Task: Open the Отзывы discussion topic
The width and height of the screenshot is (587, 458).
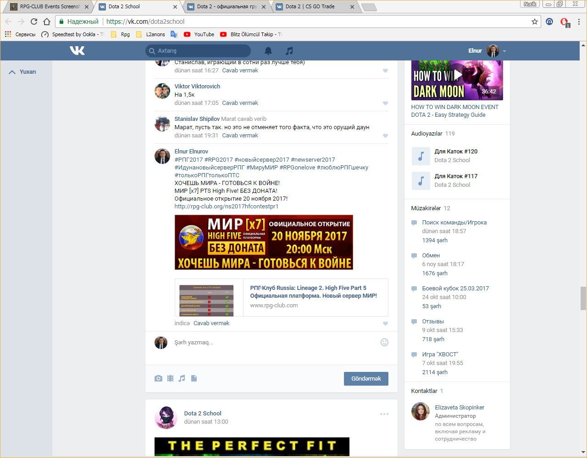Action: [433, 322]
